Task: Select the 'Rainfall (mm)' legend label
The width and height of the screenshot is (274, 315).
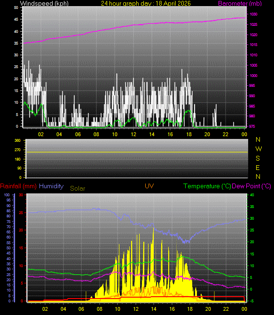Action: click(x=18, y=186)
